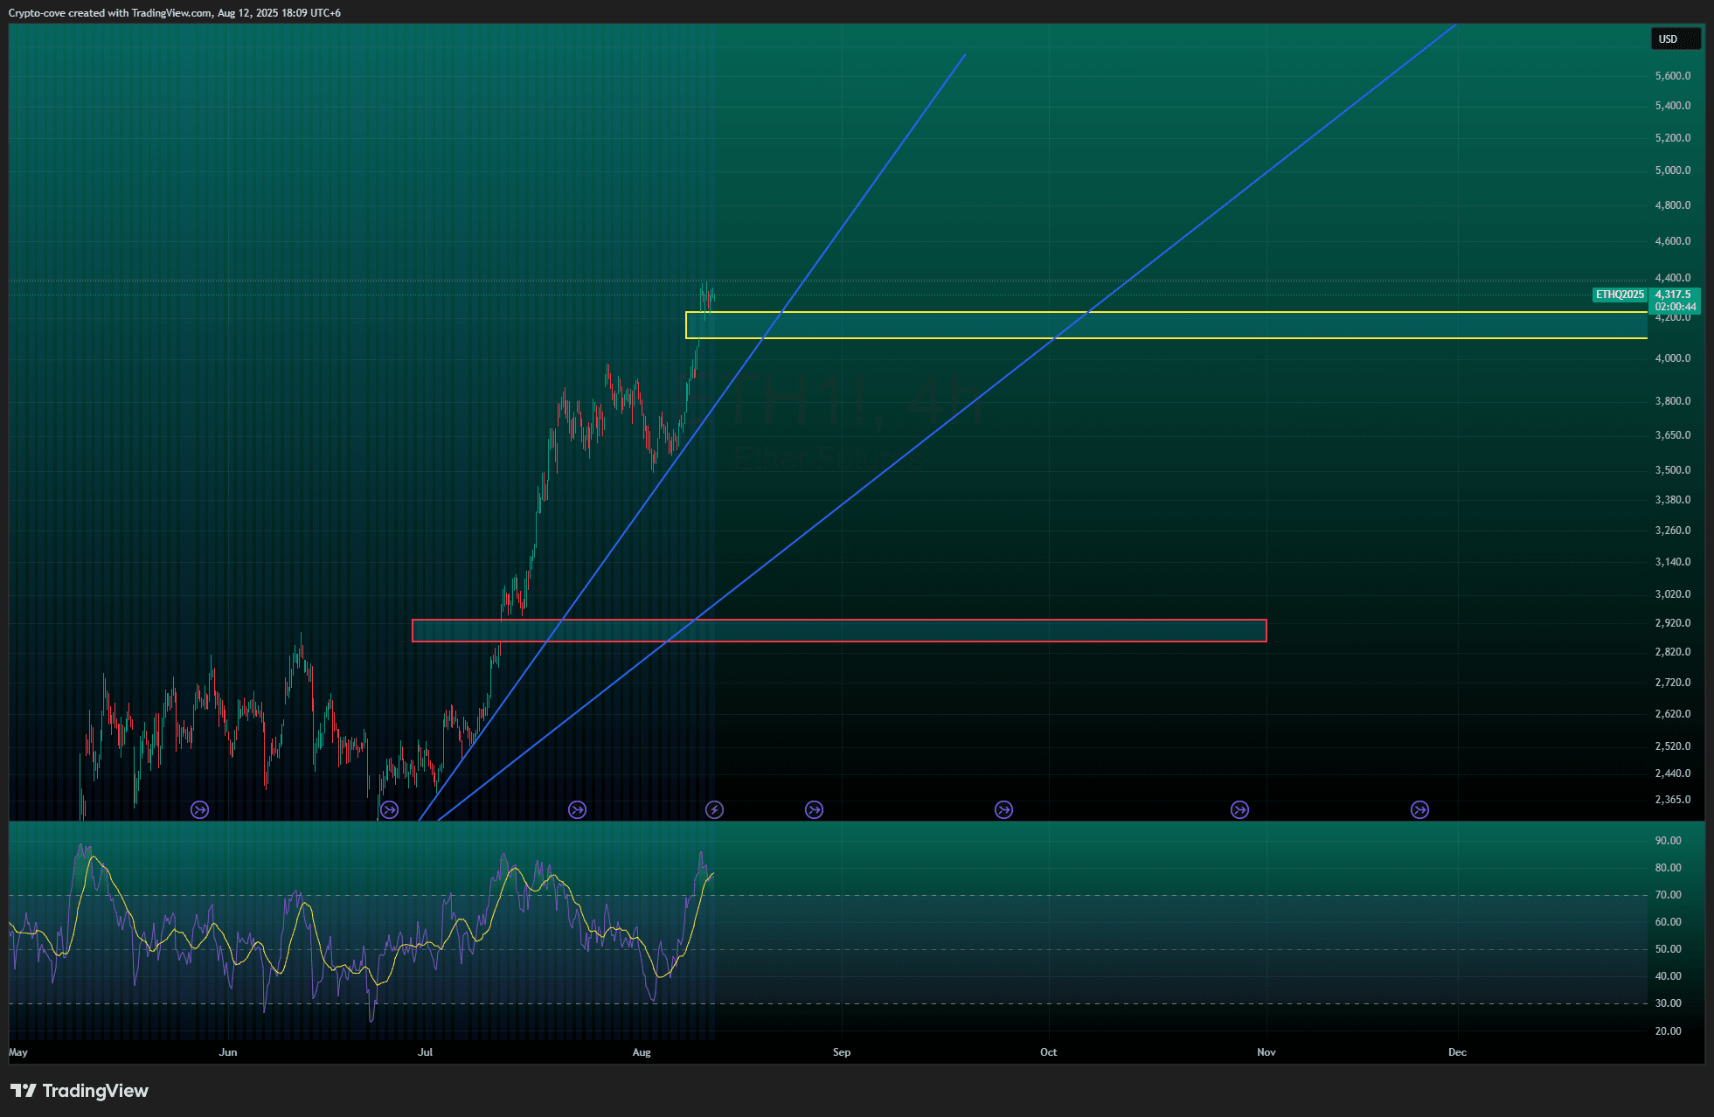Click the contract rollover icon just before Dec
Screen dimensions: 1714x1117
click(x=1419, y=810)
